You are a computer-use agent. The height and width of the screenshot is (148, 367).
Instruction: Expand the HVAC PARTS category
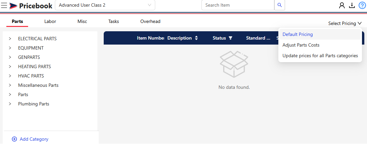click(x=10, y=76)
